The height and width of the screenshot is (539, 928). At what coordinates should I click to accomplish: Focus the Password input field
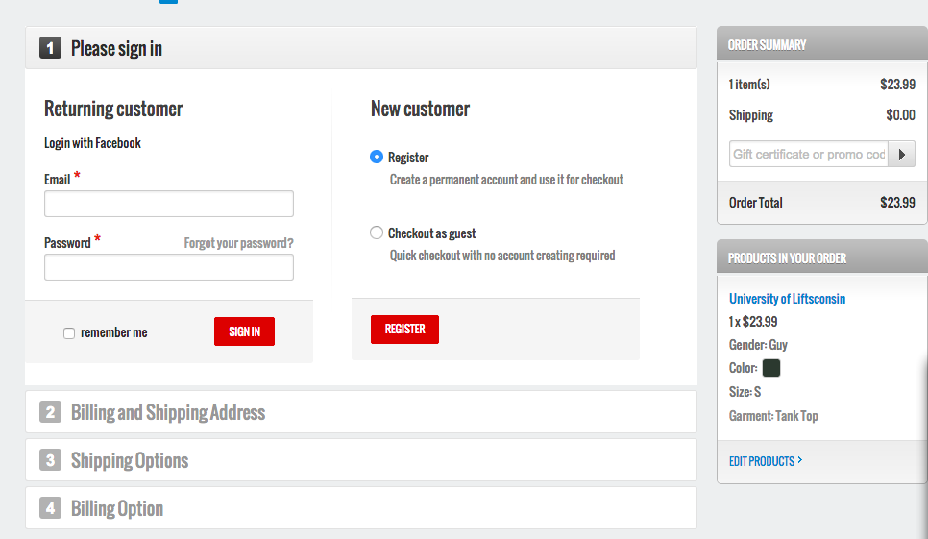click(169, 267)
